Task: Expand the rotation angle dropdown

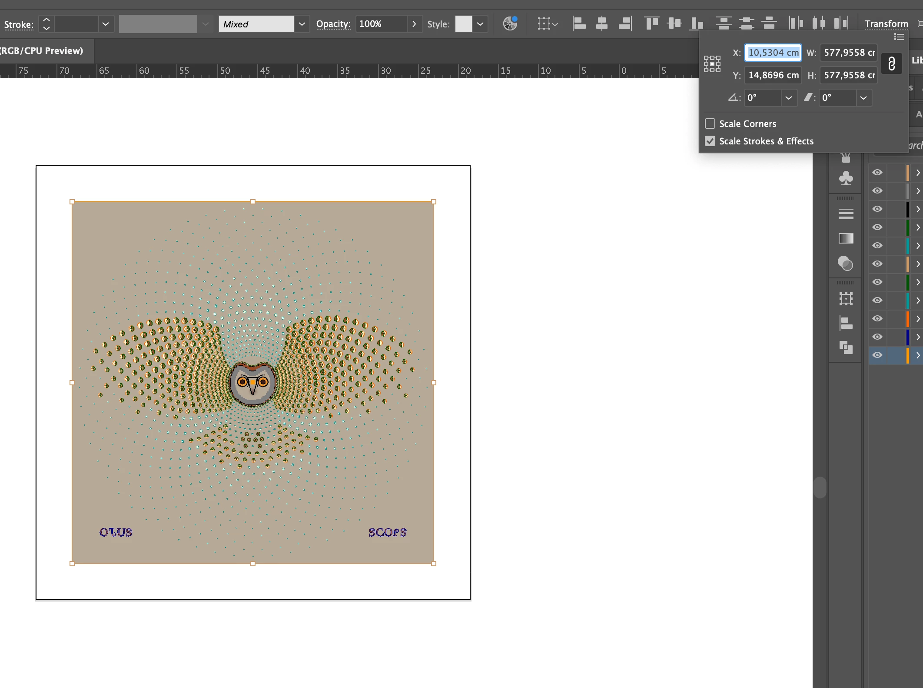Action: click(788, 98)
